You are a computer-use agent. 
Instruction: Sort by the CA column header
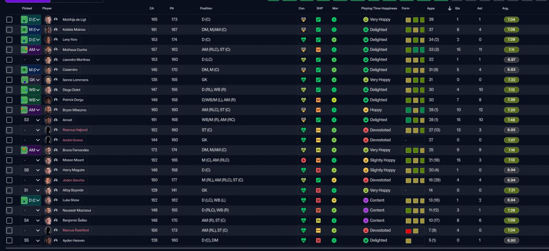tap(152, 9)
